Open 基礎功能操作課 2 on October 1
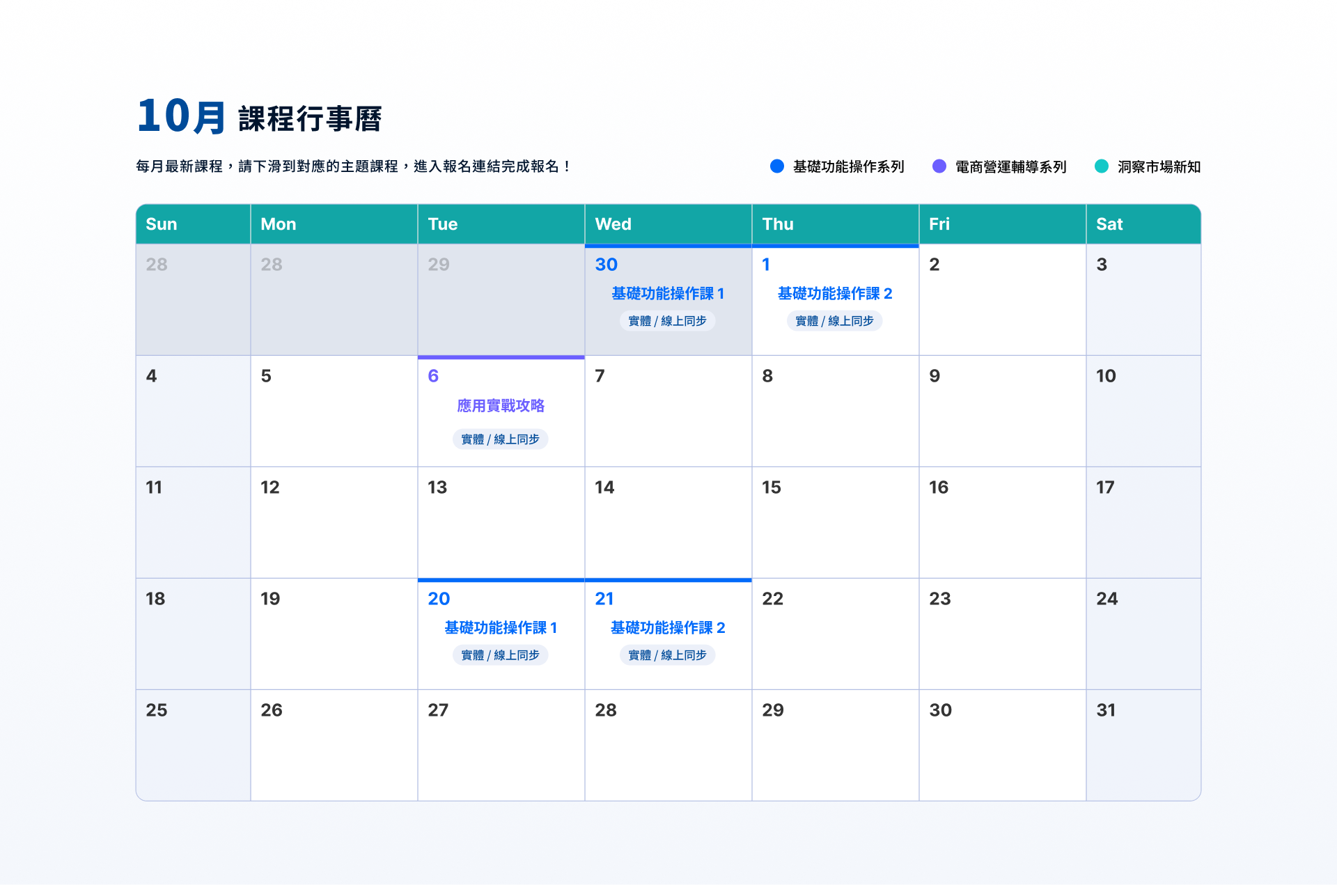This screenshot has height=885, width=1337. click(x=835, y=293)
